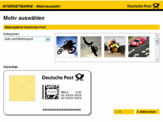
Task: Open the Kategorien dropdown arrow
Action: point(48,39)
